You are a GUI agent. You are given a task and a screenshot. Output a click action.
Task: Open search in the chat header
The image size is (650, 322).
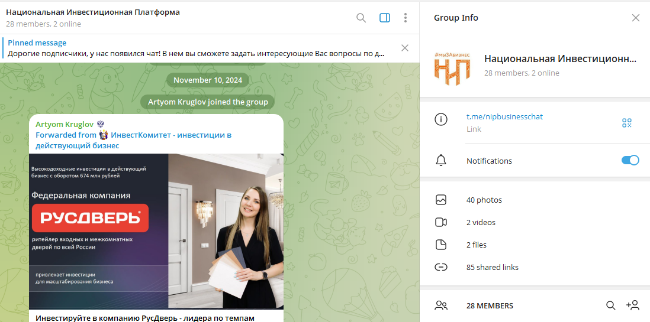tap(361, 18)
